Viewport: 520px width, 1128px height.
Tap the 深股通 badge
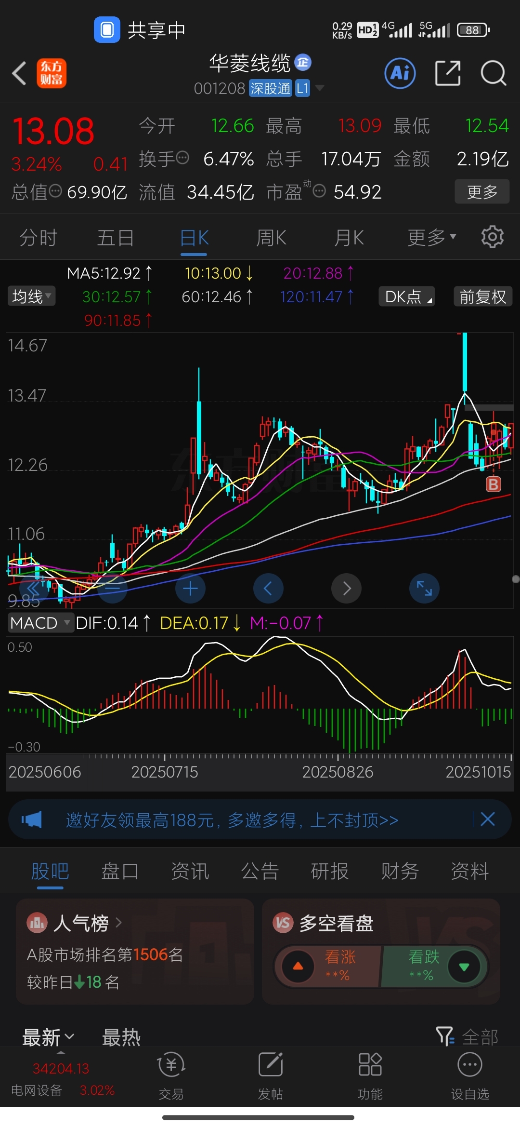tap(271, 88)
